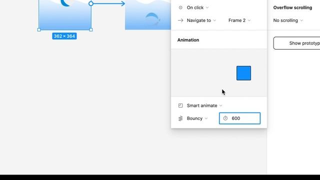Open the On click trigger dropdown
Screen dimensions: 320x180
point(197,7)
